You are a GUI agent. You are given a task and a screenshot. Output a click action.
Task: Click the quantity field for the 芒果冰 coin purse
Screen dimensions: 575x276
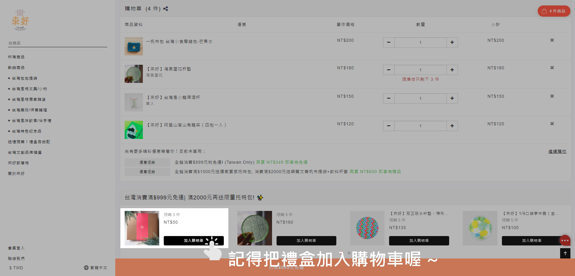(420, 42)
